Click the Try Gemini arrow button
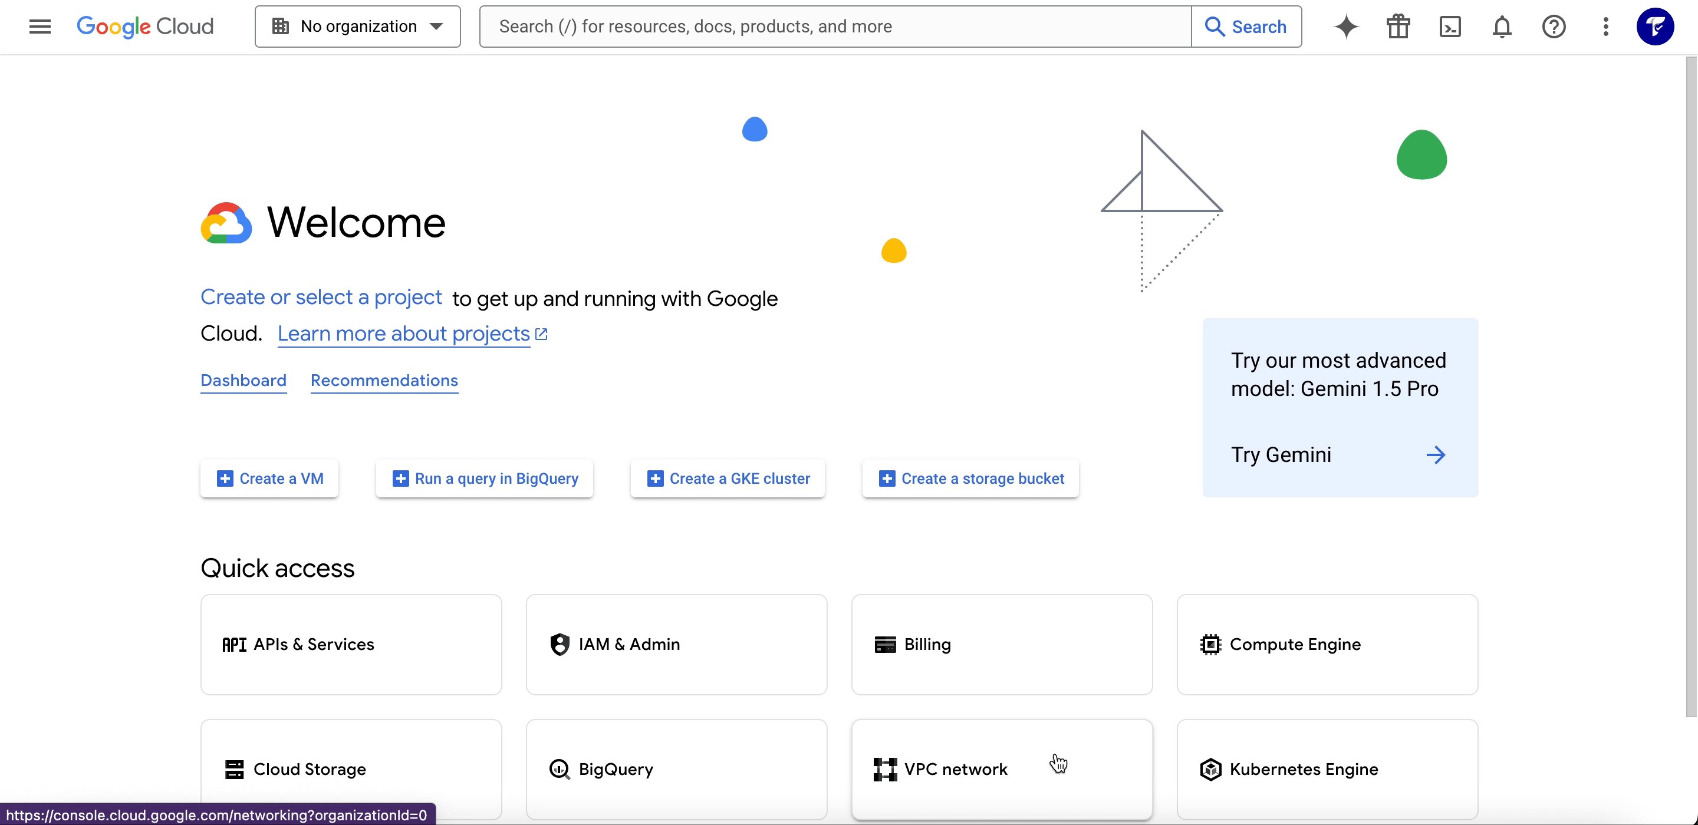The width and height of the screenshot is (1698, 825). pos(1436,454)
